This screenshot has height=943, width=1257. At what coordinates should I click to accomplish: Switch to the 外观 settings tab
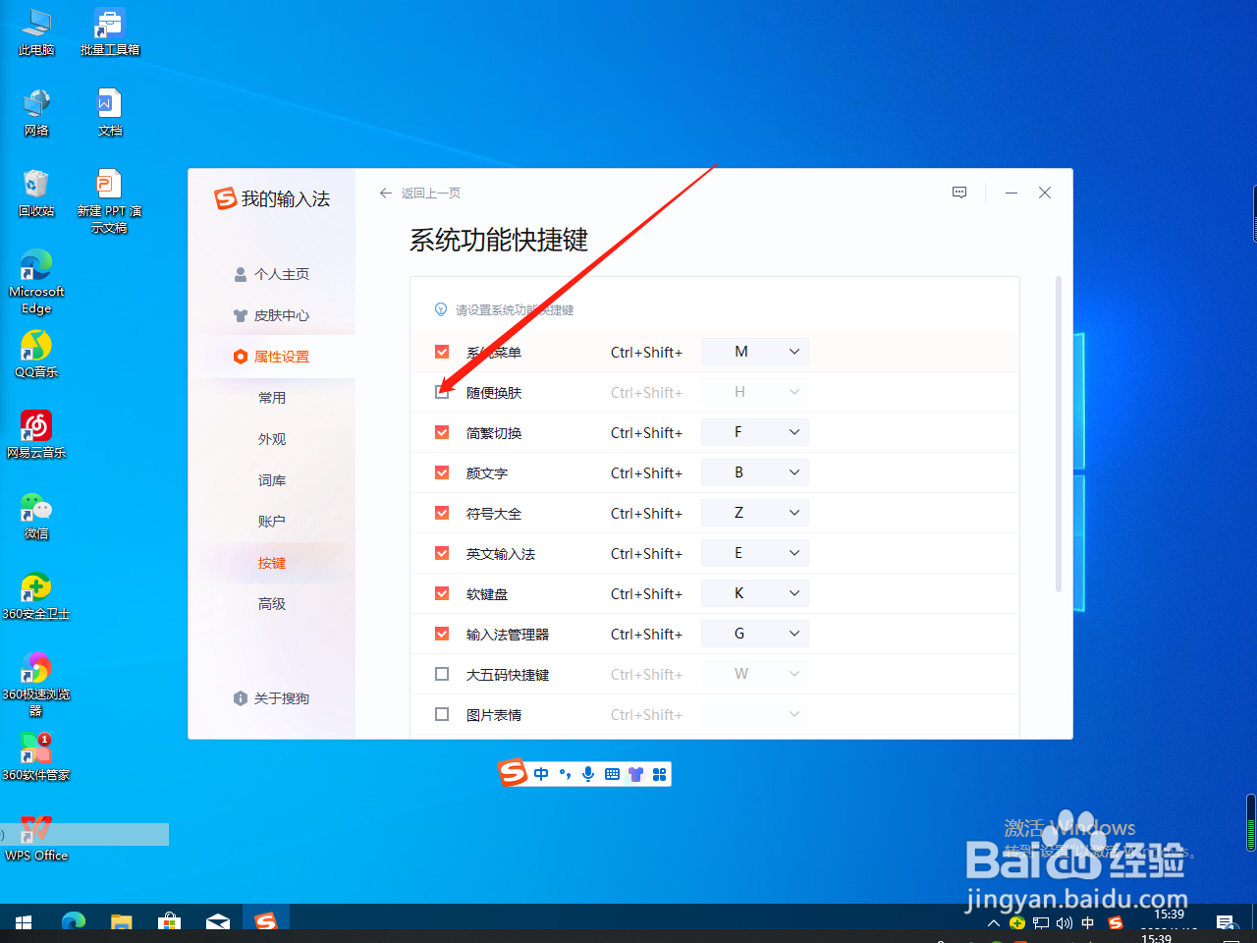(x=272, y=438)
